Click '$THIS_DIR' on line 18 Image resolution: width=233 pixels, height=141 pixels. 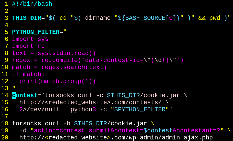pyautogui.click(x=91, y=124)
